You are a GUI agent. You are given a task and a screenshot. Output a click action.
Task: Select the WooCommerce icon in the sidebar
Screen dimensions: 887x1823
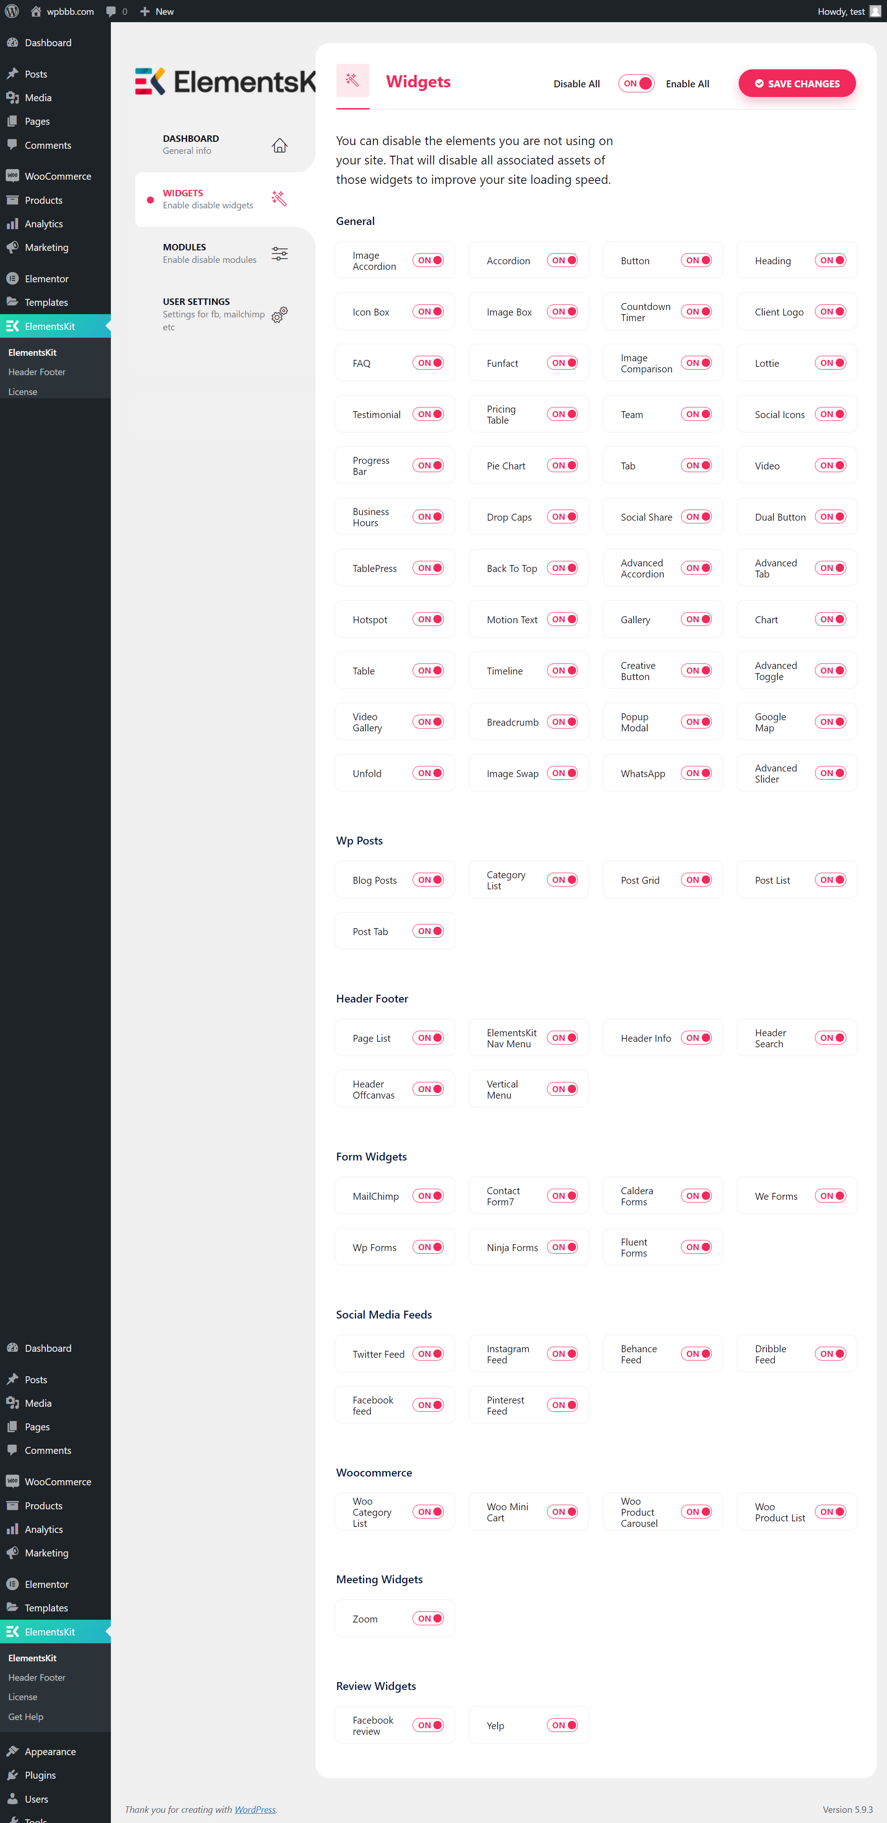(13, 175)
